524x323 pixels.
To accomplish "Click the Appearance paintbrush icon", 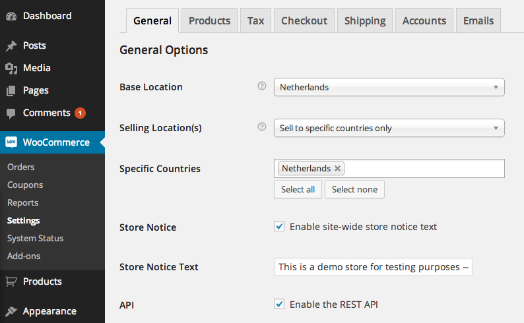I will tap(11, 311).
